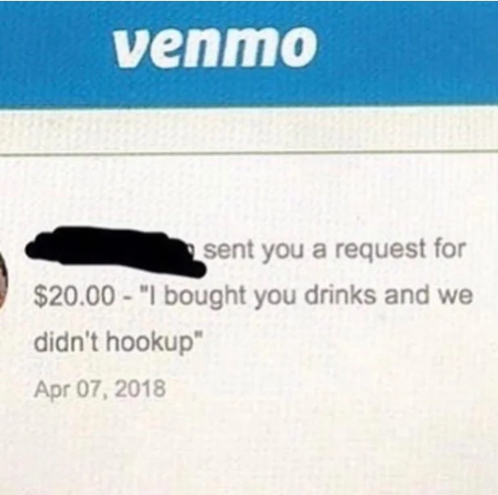Click the Apr 07, 2018 date stamp
The width and height of the screenshot is (498, 495).
click(x=100, y=390)
